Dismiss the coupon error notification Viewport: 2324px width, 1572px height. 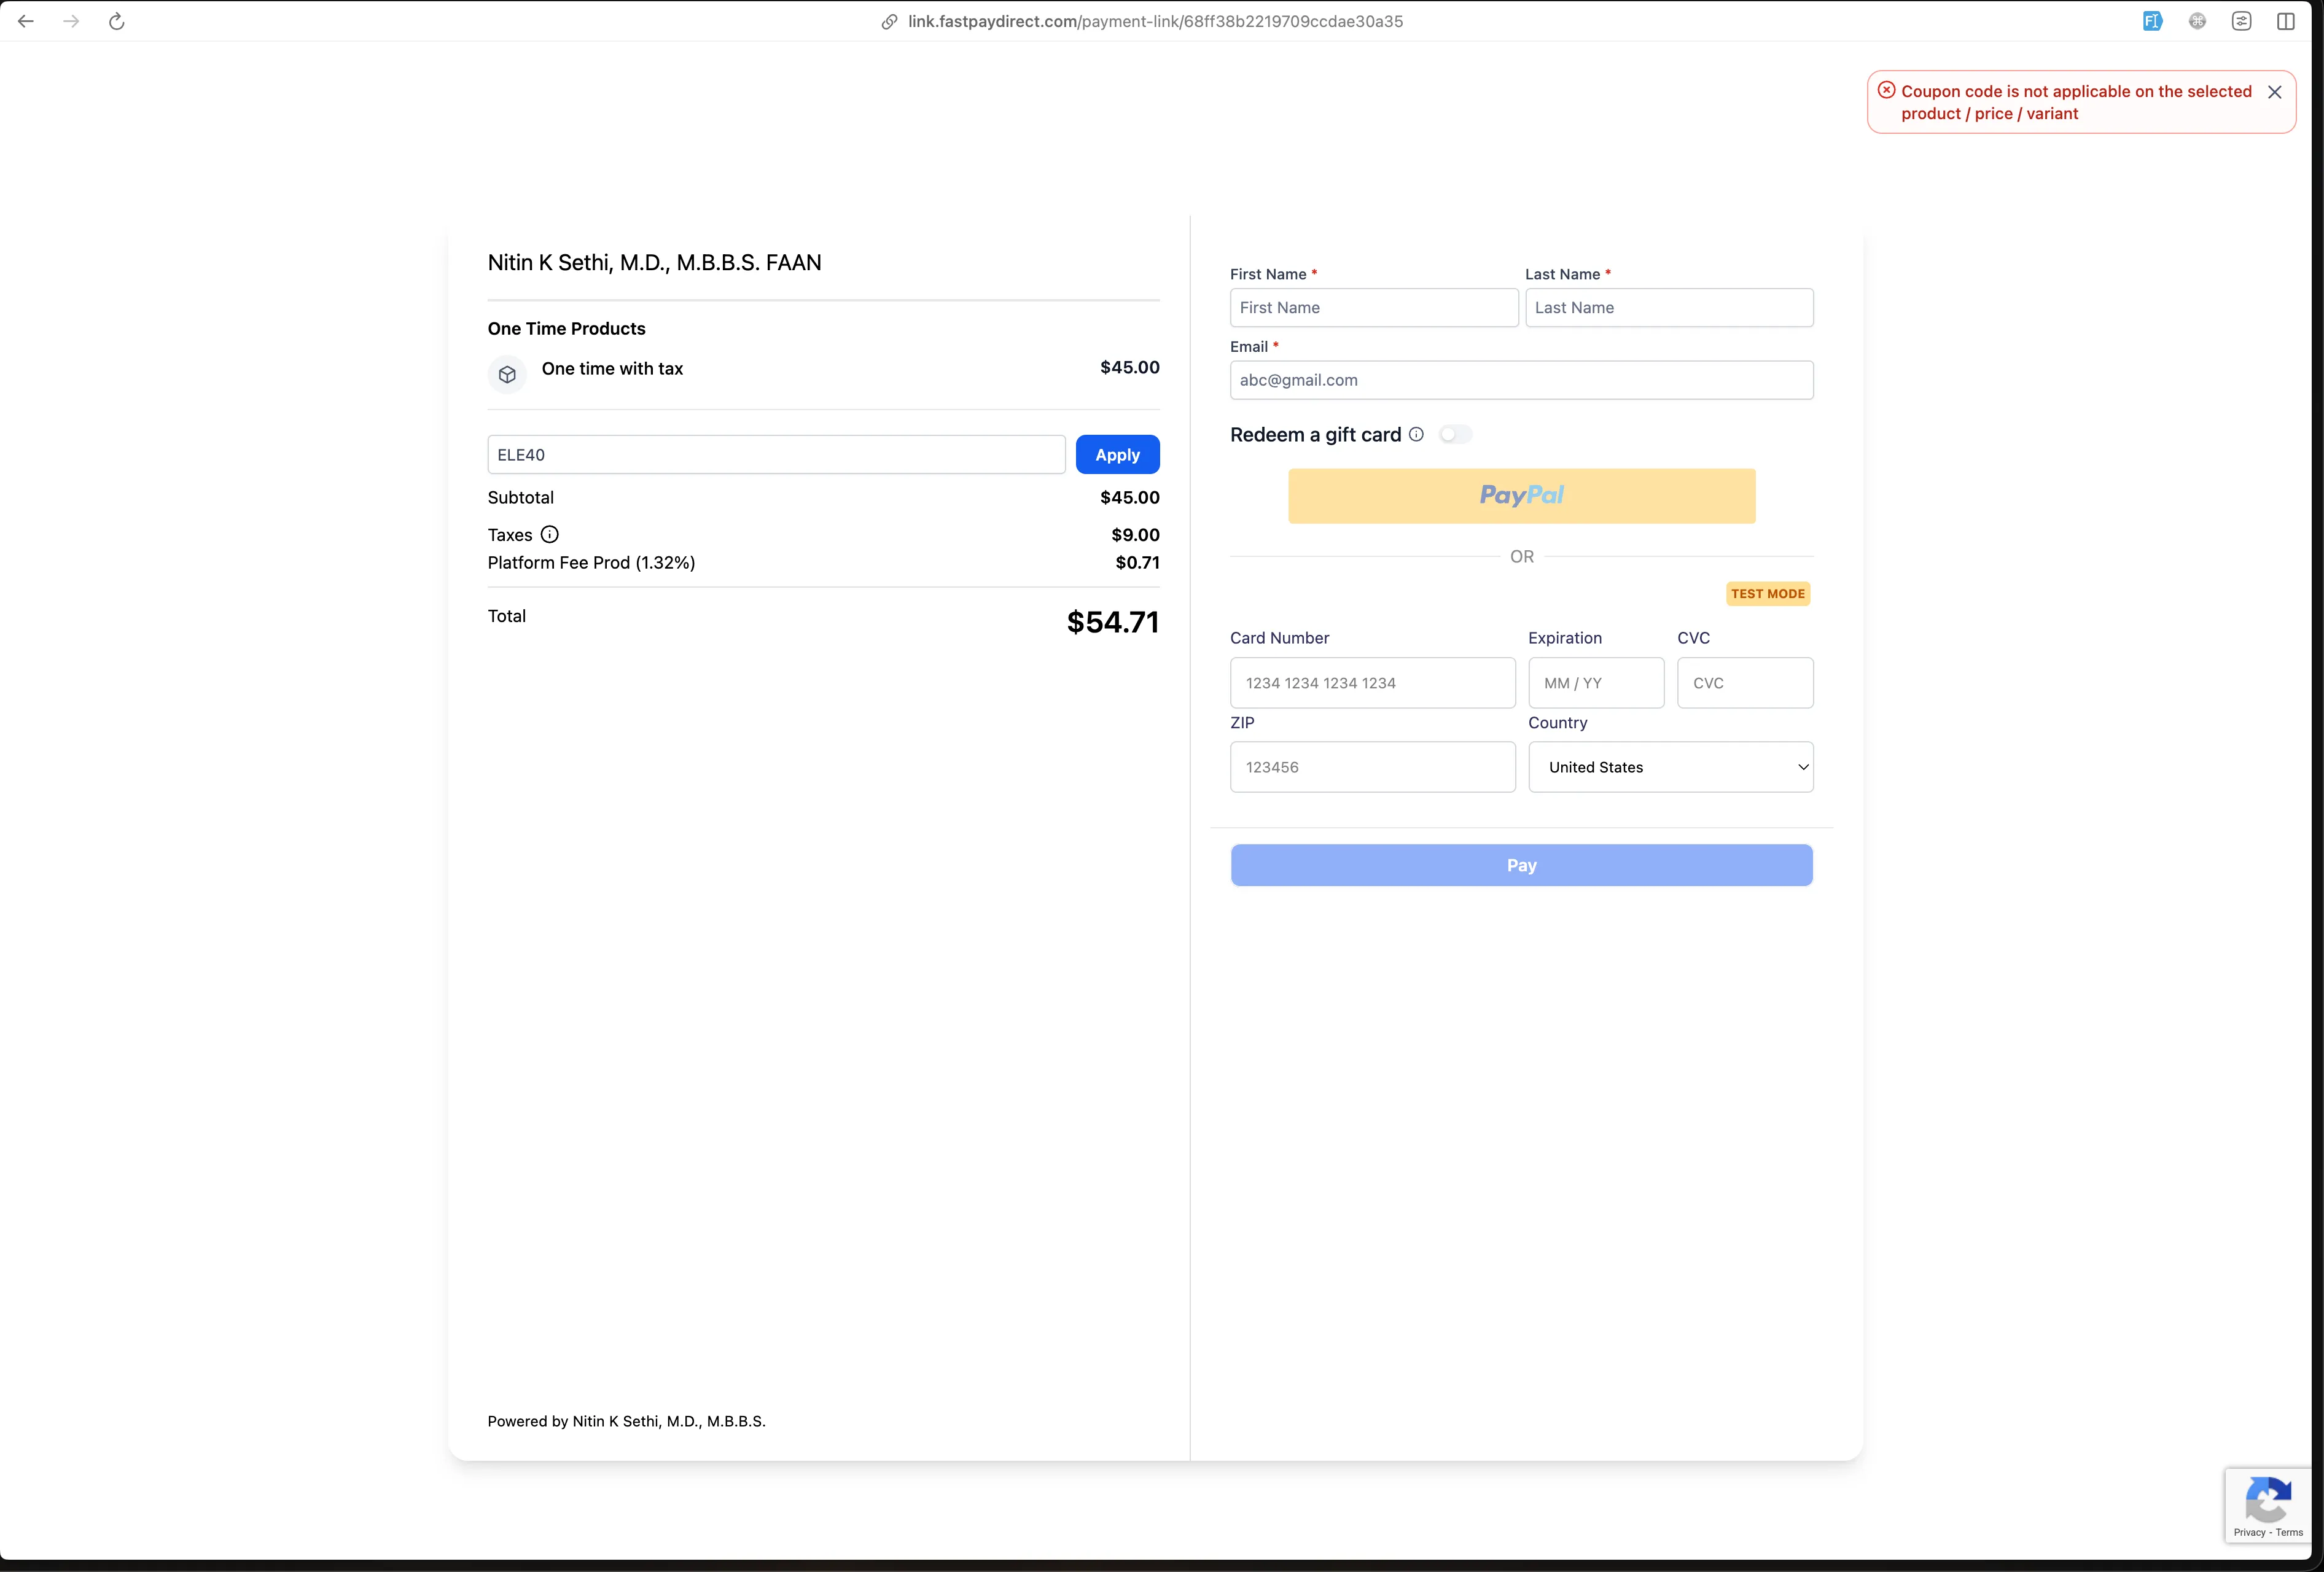(2275, 91)
